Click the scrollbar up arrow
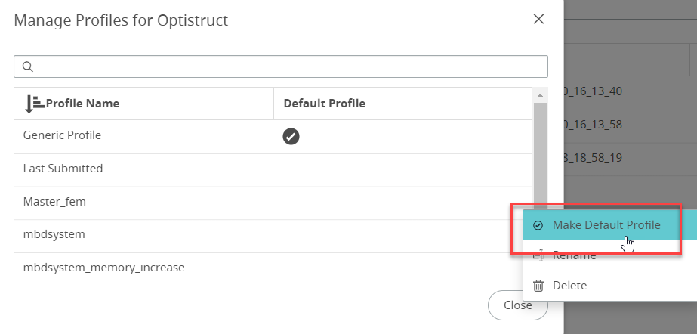697x334 pixels. tap(539, 95)
